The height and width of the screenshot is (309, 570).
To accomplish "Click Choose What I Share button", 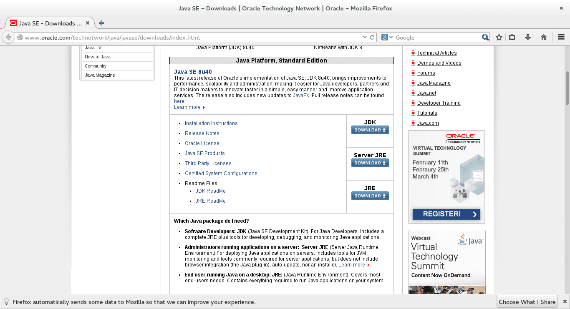I will (x=527, y=302).
